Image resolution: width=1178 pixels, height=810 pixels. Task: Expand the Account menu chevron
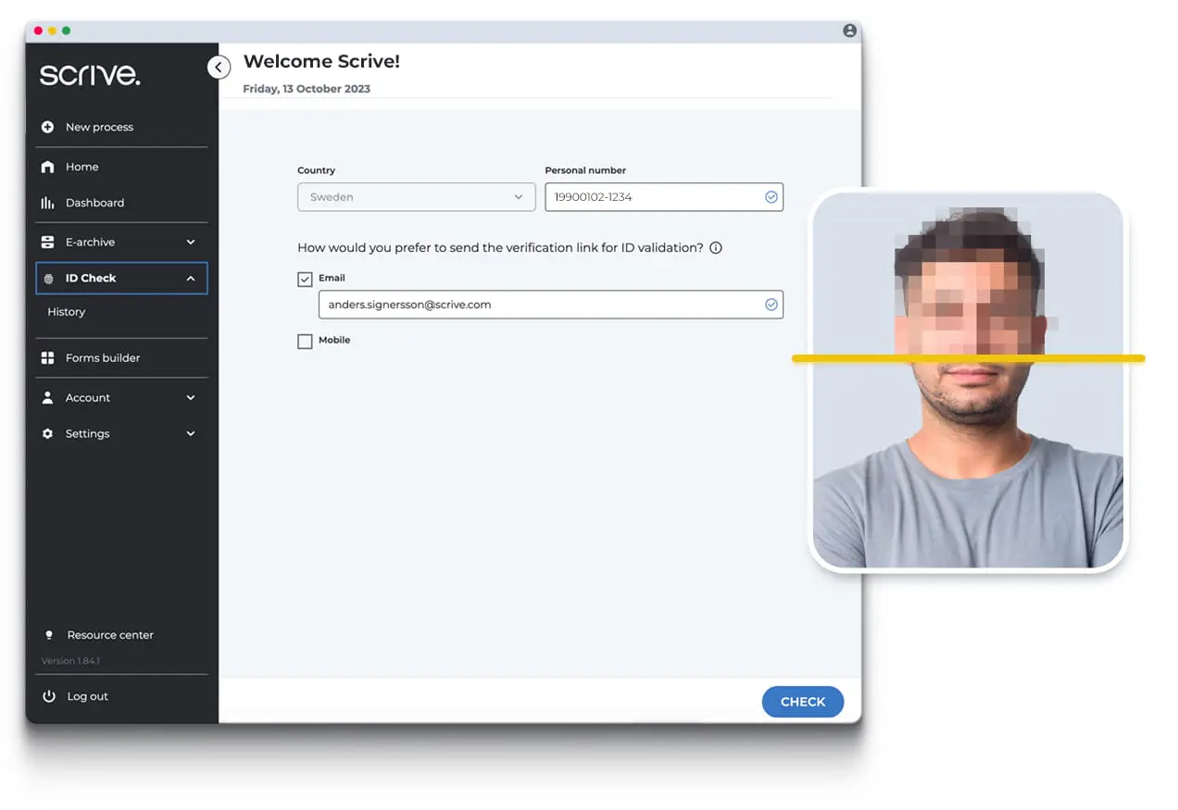[x=191, y=398]
